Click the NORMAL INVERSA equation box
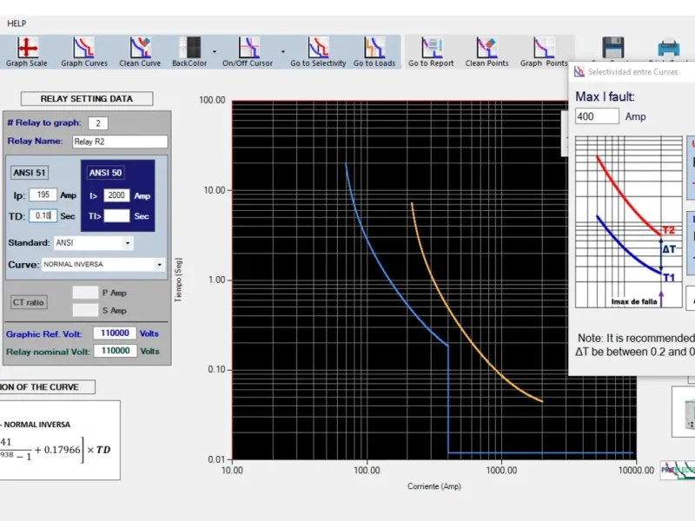 (60, 440)
